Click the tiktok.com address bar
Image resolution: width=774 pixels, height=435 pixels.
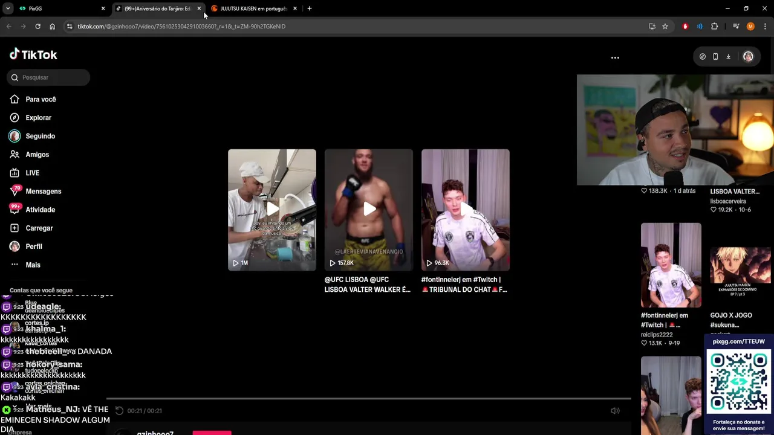(x=357, y=27)
